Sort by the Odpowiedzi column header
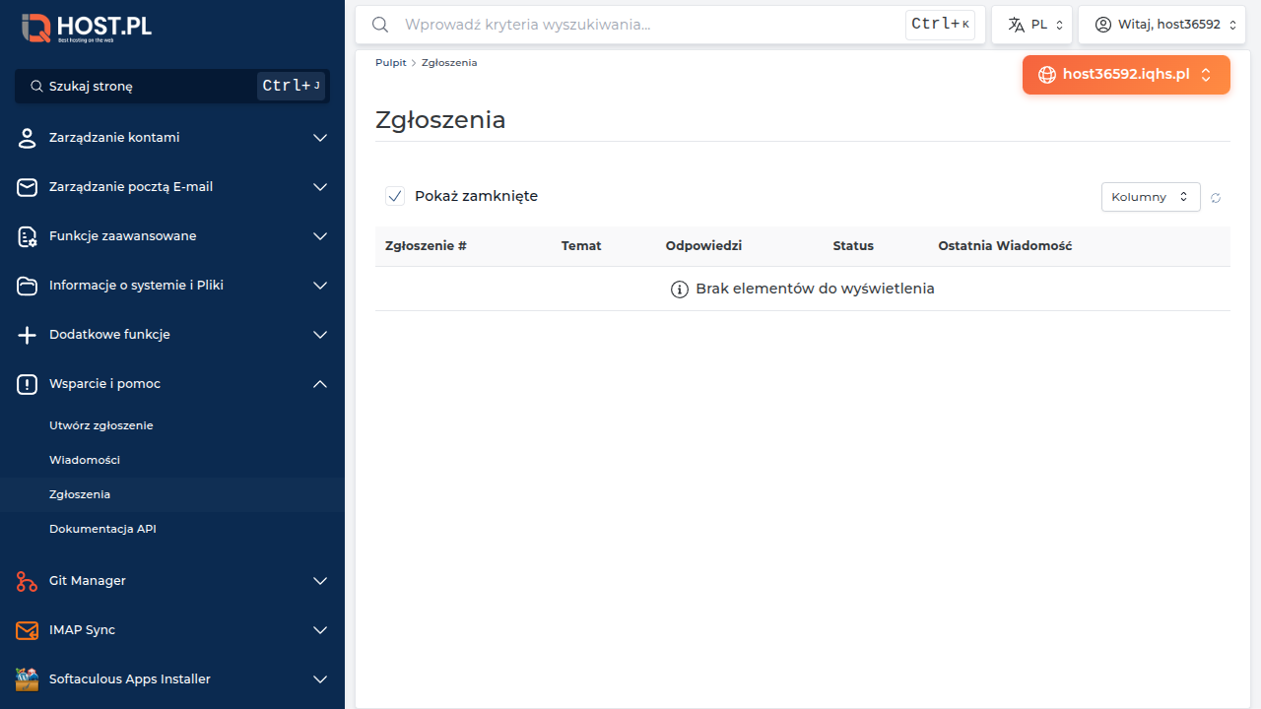The height and width of the screenshot is (709, 1261). point(703,246)
